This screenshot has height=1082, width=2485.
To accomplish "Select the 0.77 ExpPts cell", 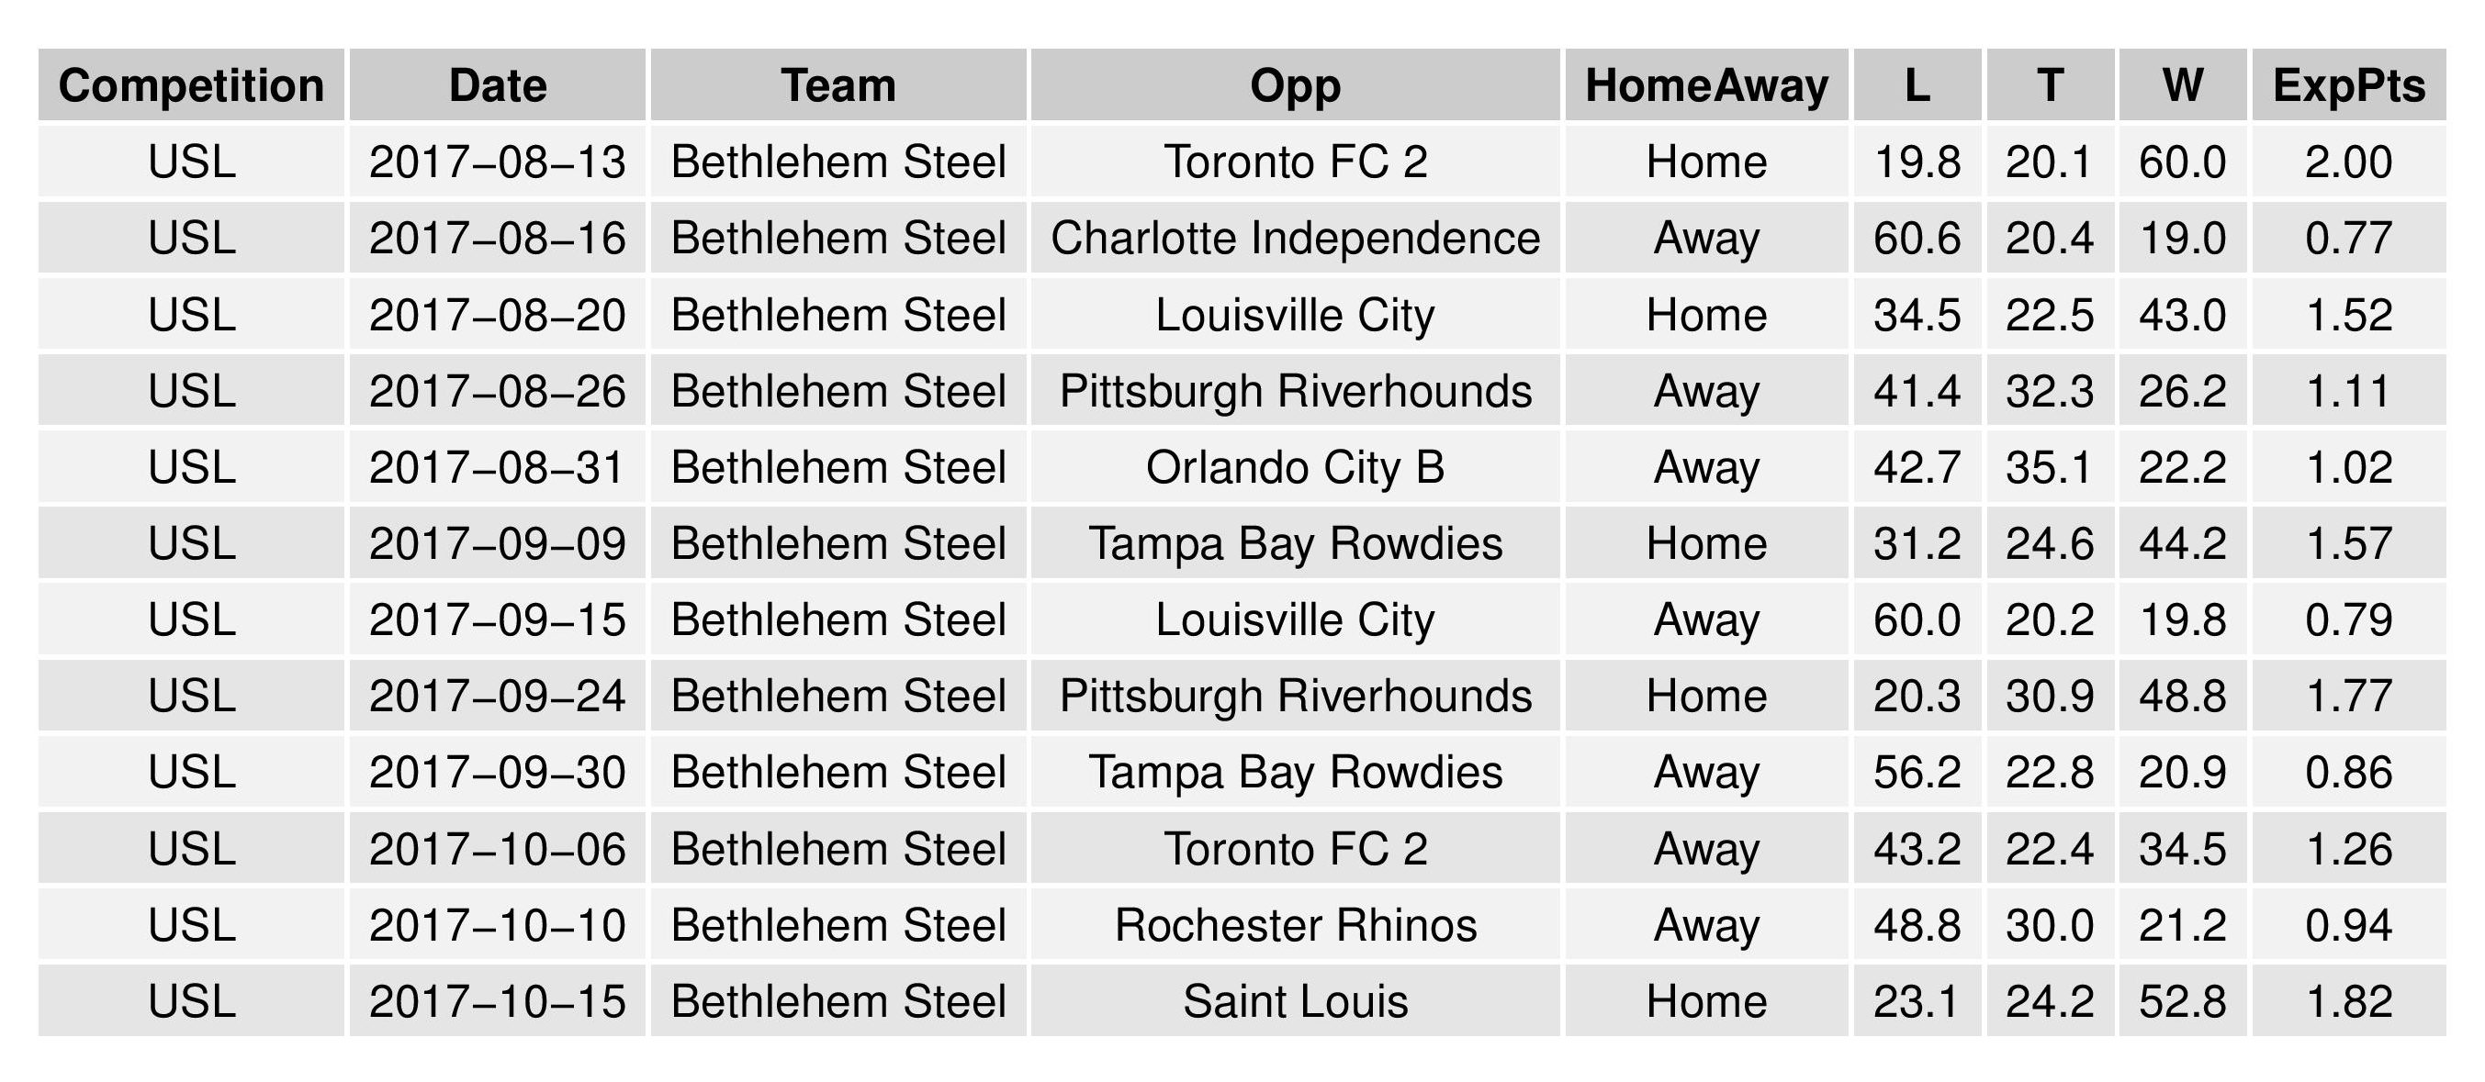I will tap(2348, 239).
